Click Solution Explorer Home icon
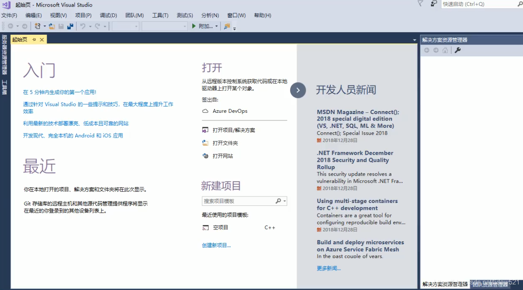This screenshot has height=290, width=523. (445, 50)
